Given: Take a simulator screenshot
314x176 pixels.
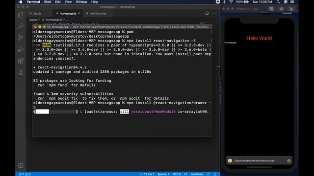Looking at the screenshot, I should (271, 9).
